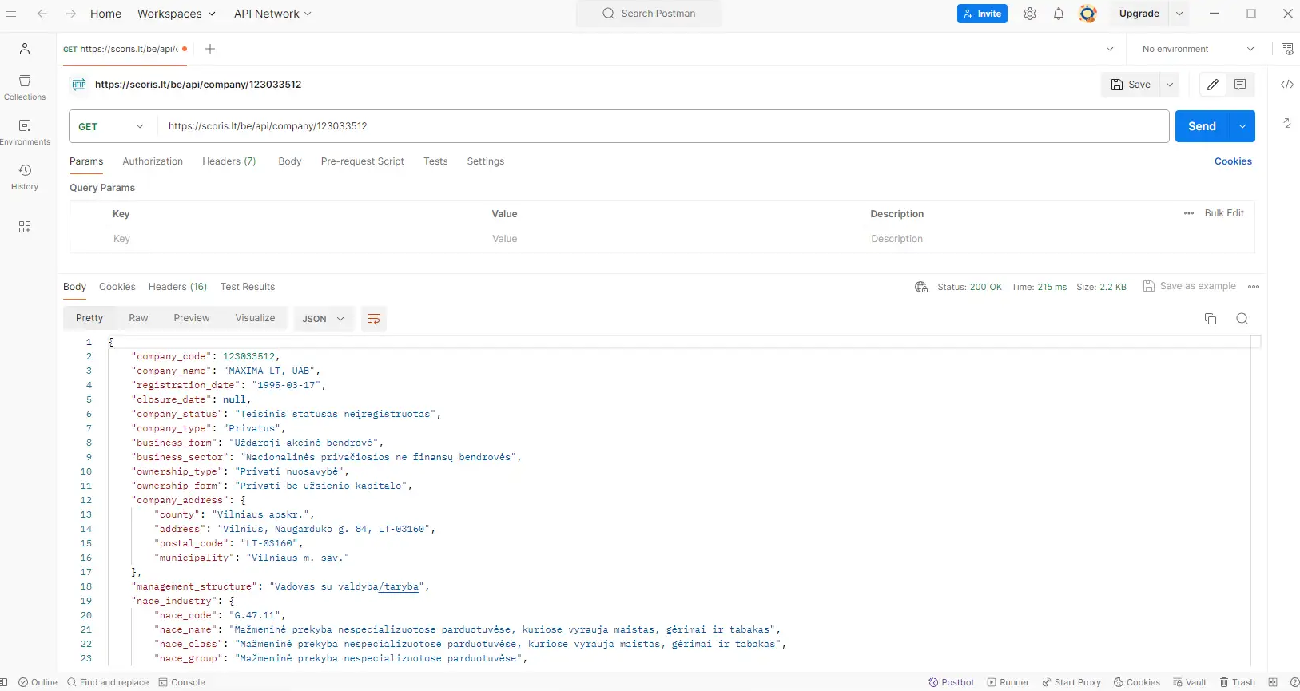
Task: Switch response view to Visualize
Action: click(x=255, y=318)
